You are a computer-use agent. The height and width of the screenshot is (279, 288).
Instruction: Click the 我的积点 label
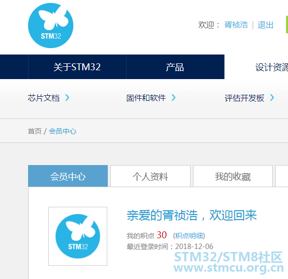[140, 236]
